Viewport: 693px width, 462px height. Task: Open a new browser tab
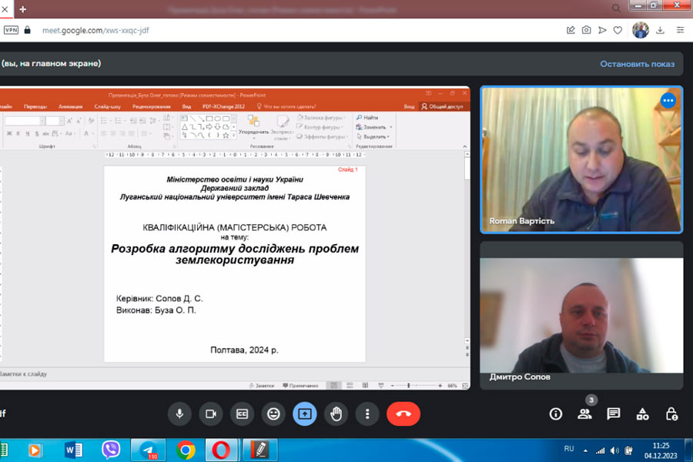point(22,8)
